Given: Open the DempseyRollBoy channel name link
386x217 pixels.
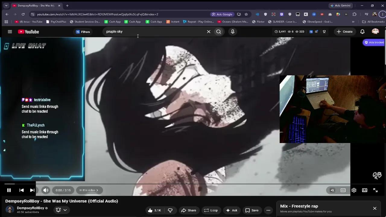Looking at the screenshot, I should [x=30, y=208].
